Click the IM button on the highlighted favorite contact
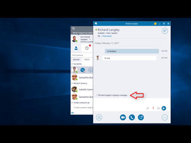Screen dimensions: 191x143 pyautogui.click(x=83, y=70)
